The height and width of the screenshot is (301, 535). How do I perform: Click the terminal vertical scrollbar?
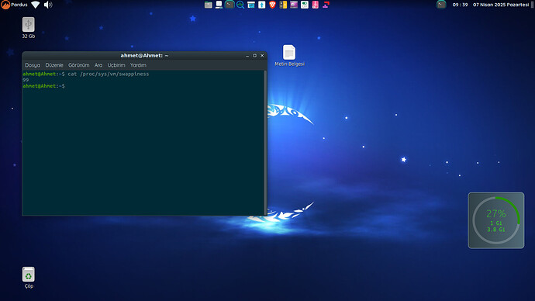(265, 143)
